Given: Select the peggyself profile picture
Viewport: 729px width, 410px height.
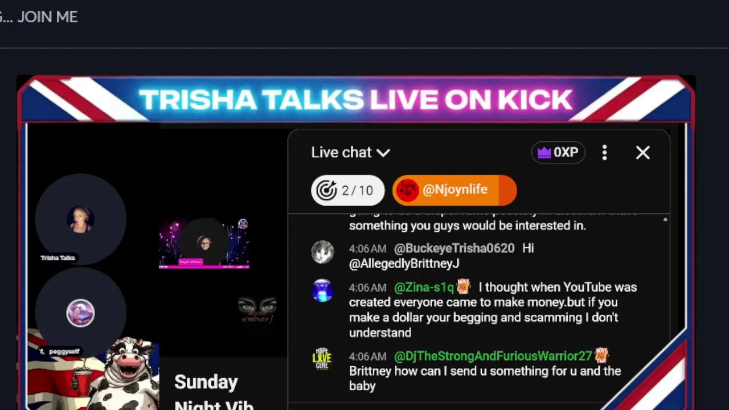Looking at the screenshot, I should pyautogui.click(x=80, y=313).
